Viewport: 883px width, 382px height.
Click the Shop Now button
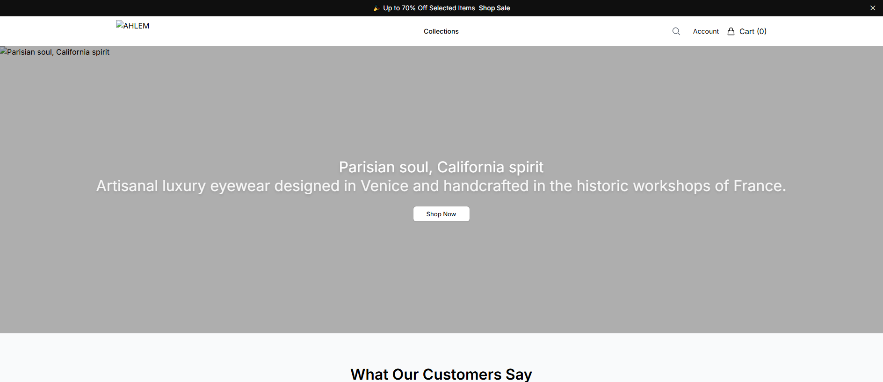click(441, 214)
